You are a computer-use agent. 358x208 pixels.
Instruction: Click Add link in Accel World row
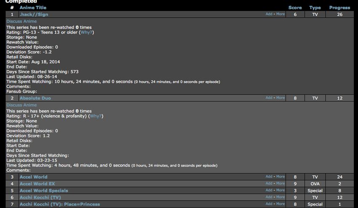point(269,176)
